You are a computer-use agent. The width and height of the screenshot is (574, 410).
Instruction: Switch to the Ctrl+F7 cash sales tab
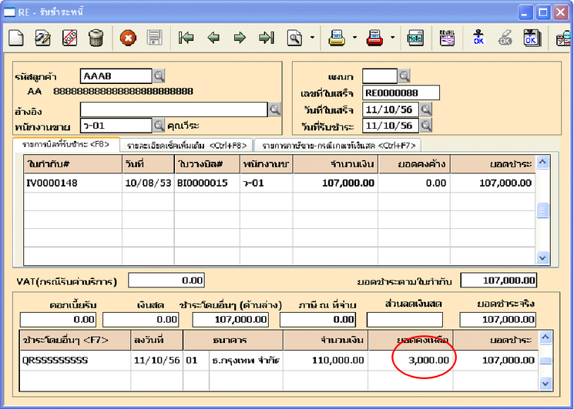tap(339, 144)
